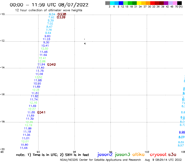Click the value "11.55" beside 0341
Image resolution: width=185 pixels, height=162 pixels.
(x=31, y=112)
